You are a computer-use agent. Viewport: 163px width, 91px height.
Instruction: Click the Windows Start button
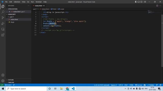click(x=3, y=89)
